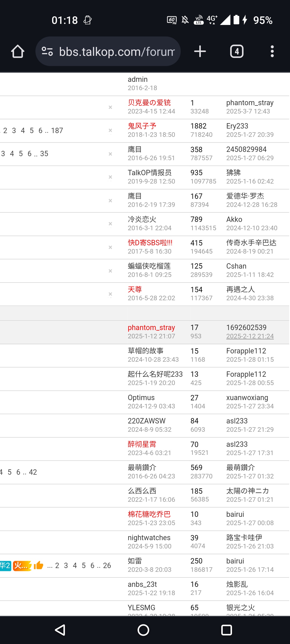Go to page 26 of 如雷 thread
290x644 pixels.
click(107, 565)
